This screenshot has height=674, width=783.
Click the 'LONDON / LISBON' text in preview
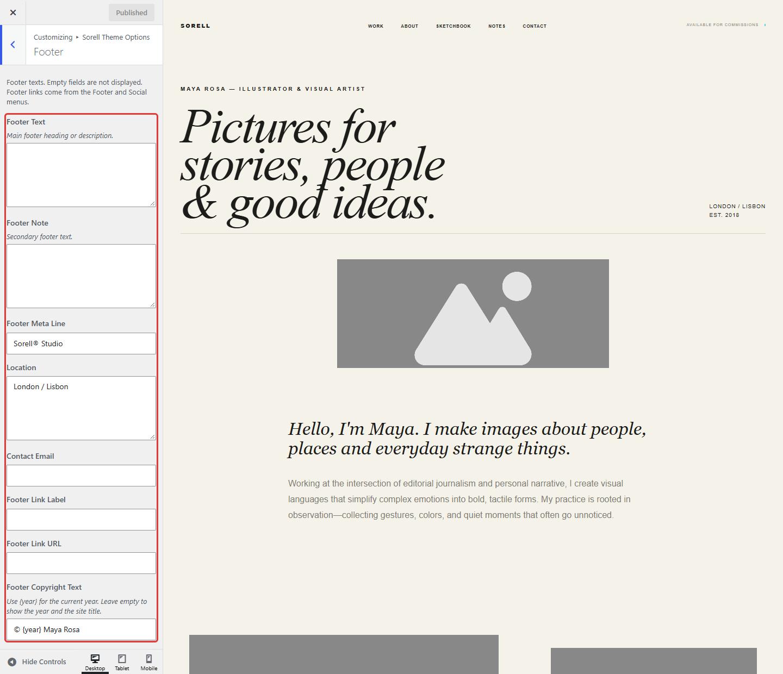(737, 207)
